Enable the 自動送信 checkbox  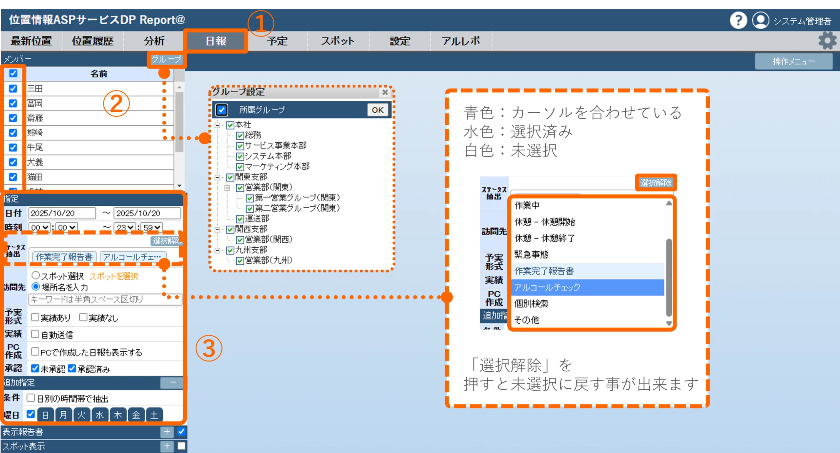(35, 334)
